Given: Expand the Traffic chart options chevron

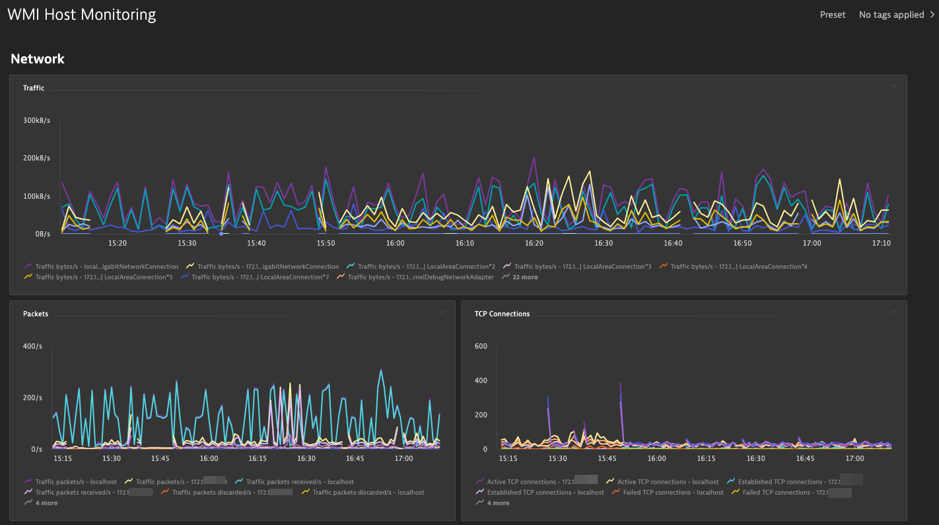Looking at the screenshot, I should [893, 87].
